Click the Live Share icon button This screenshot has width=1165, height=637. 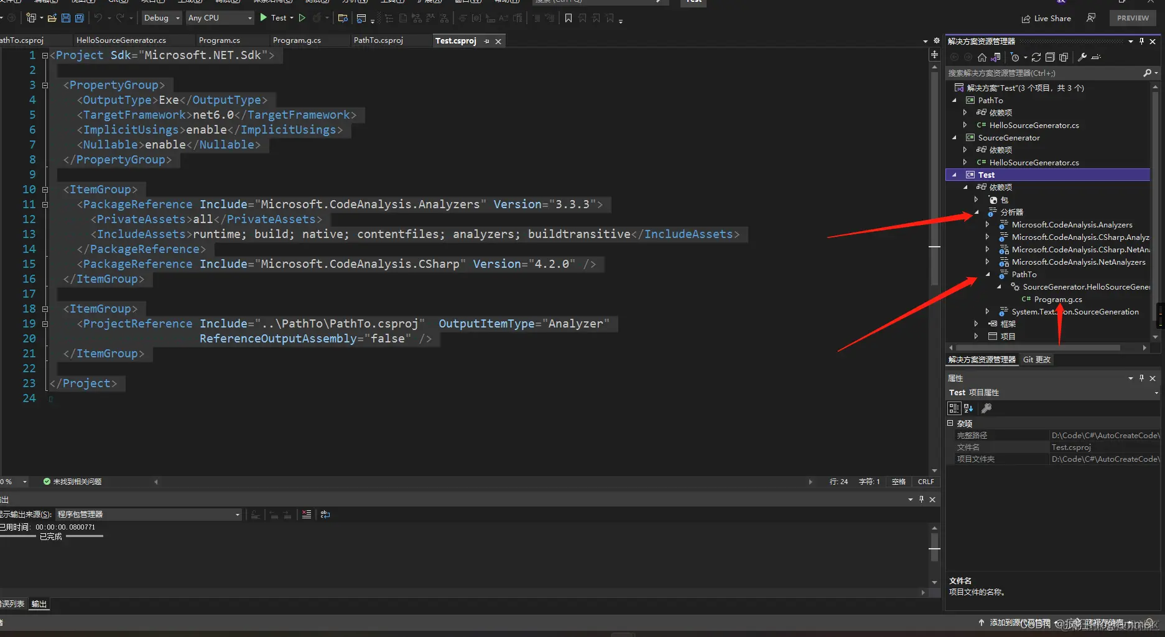click(x=1046, y=19)
